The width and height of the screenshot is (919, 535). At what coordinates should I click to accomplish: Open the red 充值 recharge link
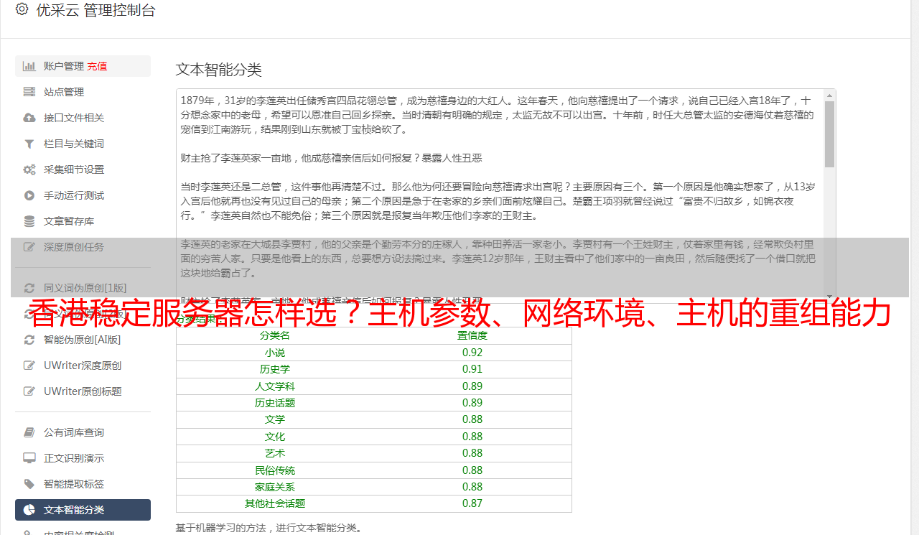(x=97, y=66)
